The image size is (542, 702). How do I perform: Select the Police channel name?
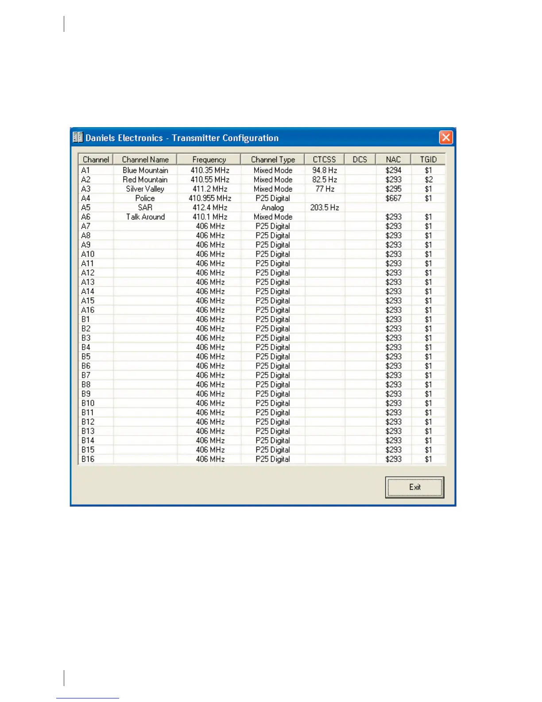tap(145, 198)
